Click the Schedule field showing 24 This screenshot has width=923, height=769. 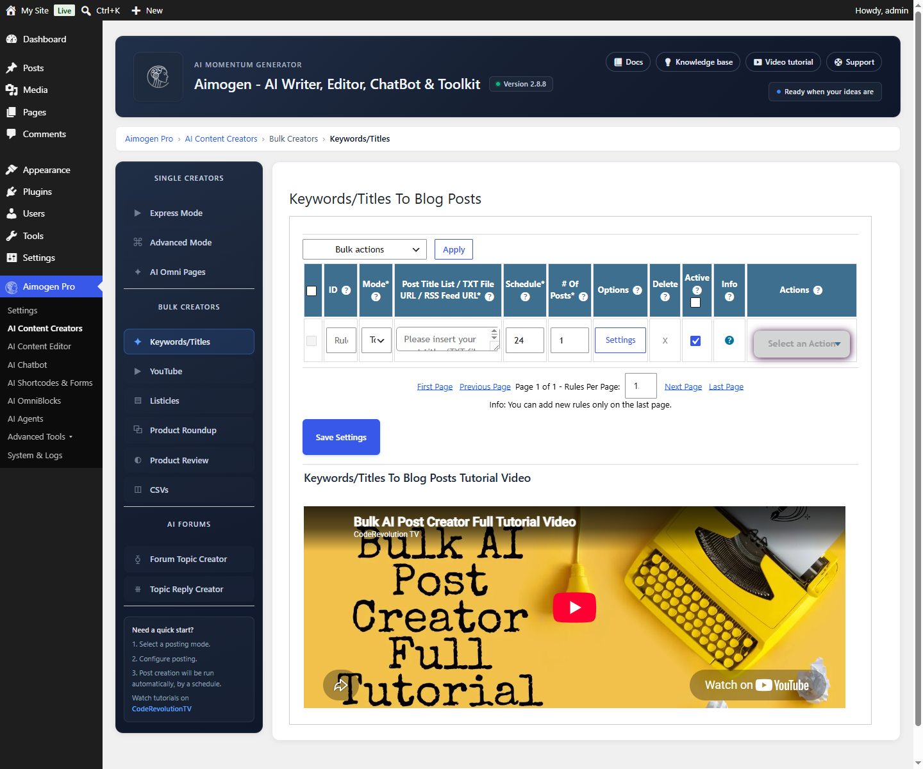click(x=525, y=340)
